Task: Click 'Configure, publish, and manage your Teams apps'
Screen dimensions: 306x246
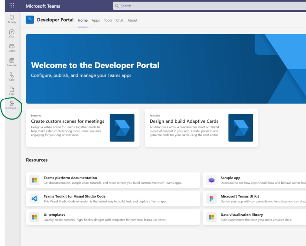Action: (81, 75)
